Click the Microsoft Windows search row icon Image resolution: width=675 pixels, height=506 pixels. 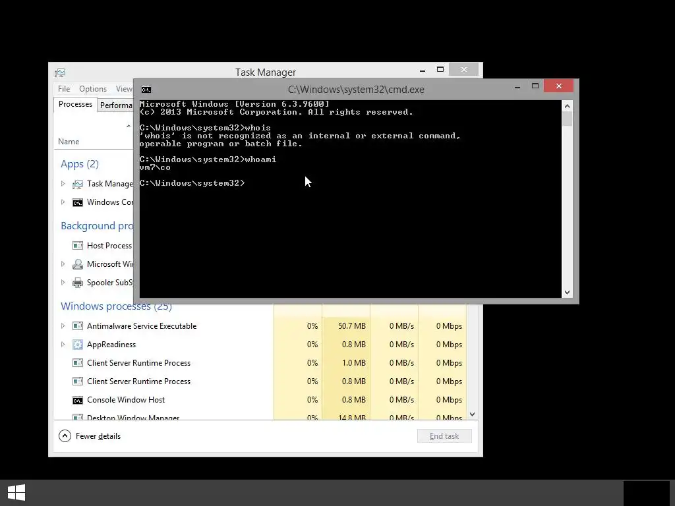pos(78,264)
